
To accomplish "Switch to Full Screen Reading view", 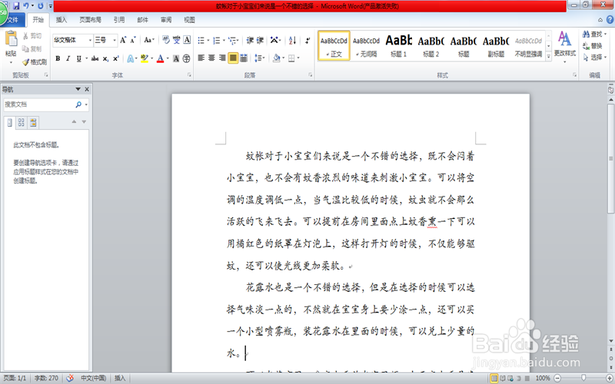I will pyautogui.click(x=503, y=378).
